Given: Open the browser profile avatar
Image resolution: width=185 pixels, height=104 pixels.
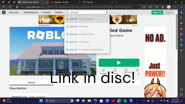Looking at the screenshot, I should [169, 7].
